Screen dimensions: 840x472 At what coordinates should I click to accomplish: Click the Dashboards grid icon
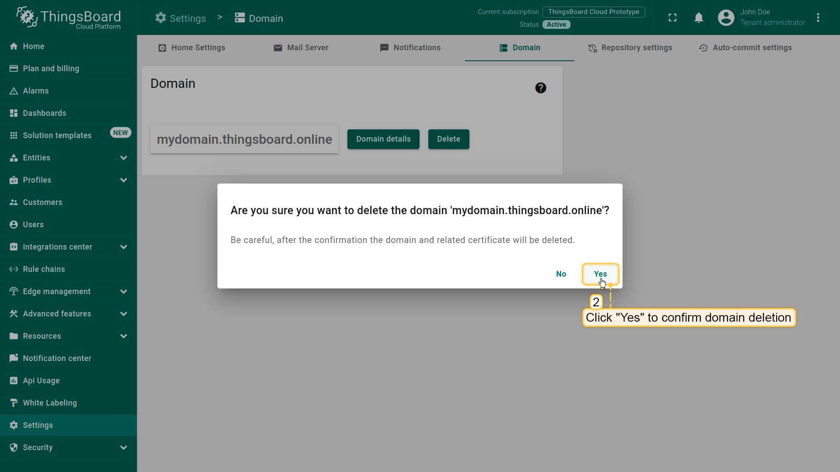[x=14, y=113]
